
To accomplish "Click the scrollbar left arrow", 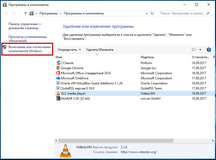I will (56, 141).
